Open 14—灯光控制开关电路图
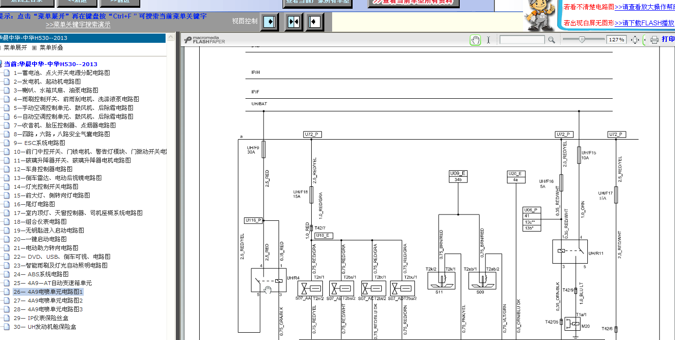 coord(46,187)
